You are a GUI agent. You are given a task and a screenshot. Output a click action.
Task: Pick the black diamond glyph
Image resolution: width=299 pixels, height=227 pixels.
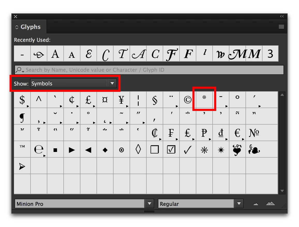[105, 149]
